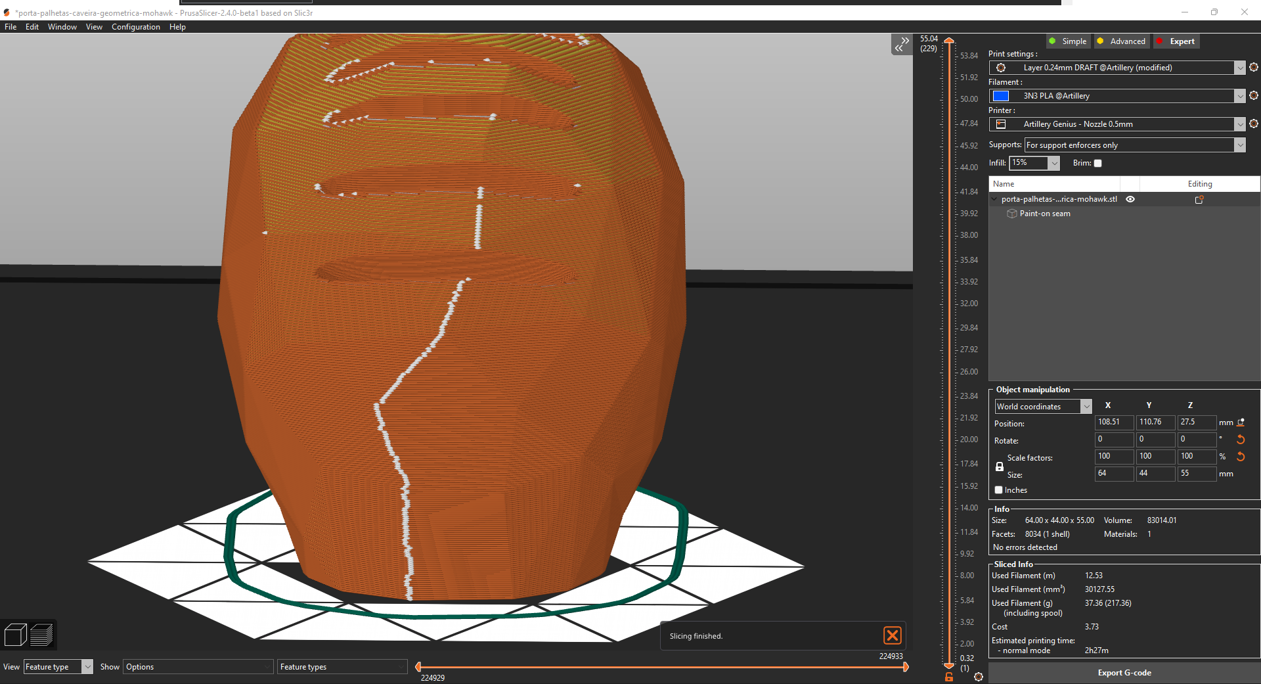Click the Position Z field showing 27.5
Viewport: 1261px width, 684px height.
click(1197, 422)
